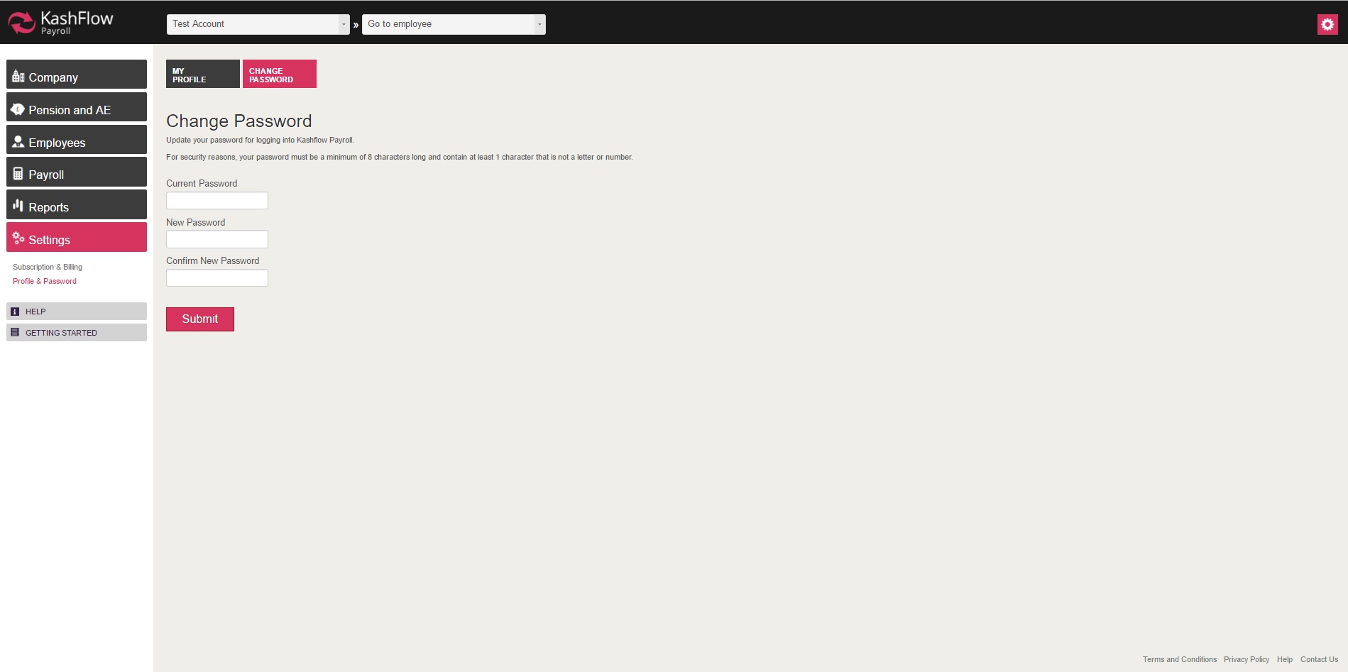Focus the Current Password field
1348x672 pixels.
(x=217, y=201)
